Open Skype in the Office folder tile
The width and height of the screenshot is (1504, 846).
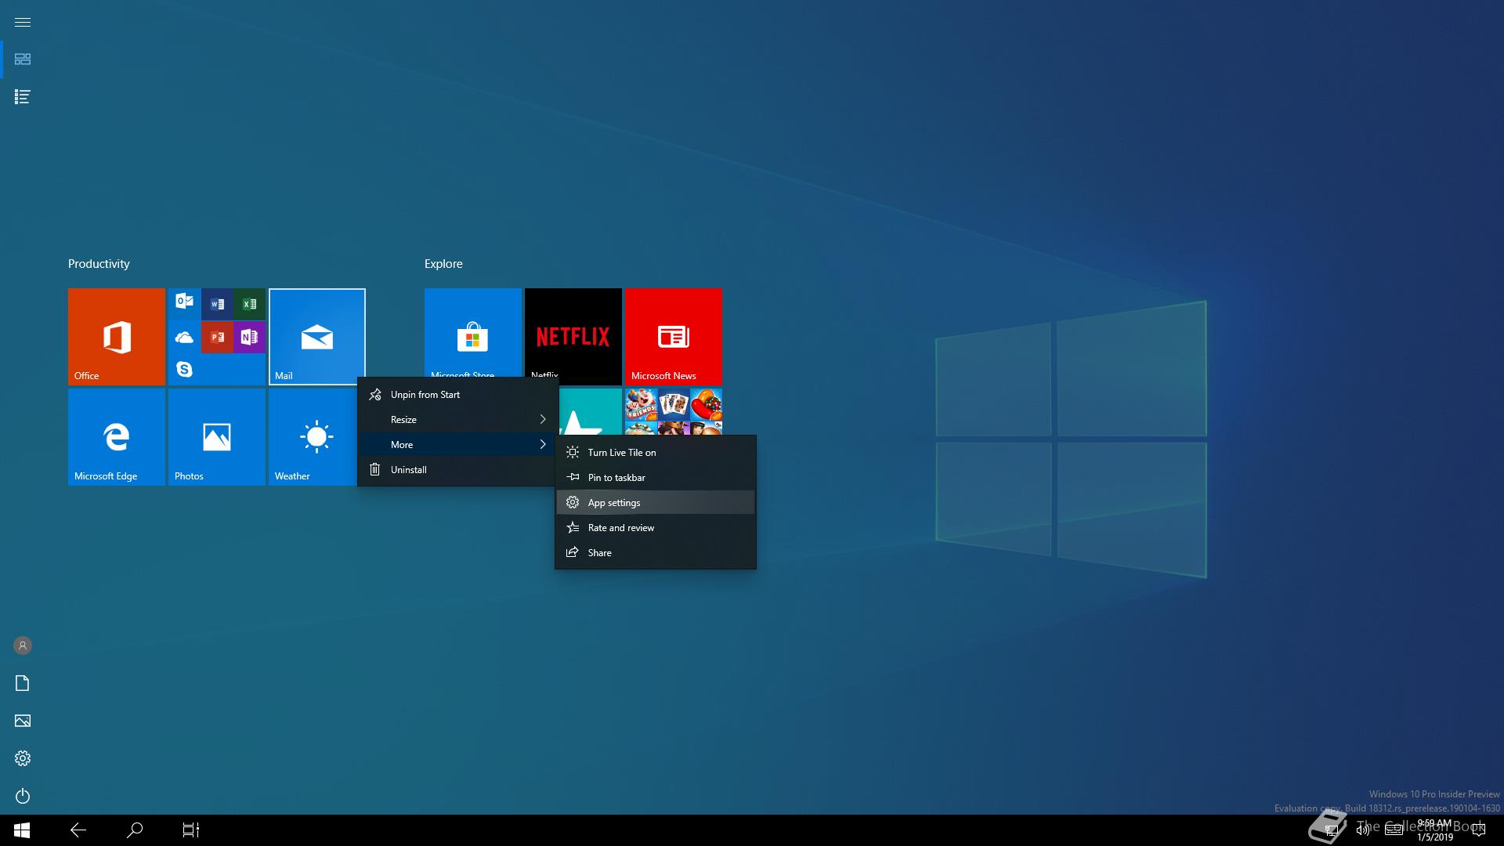(x=185, y=369)
